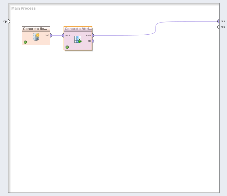
Task: Click green status indicator on Generate Attri... operator
Action: [67, 47]
